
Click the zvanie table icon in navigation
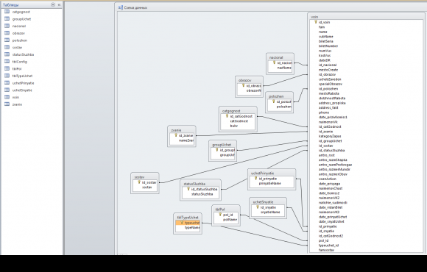[7, 104]
